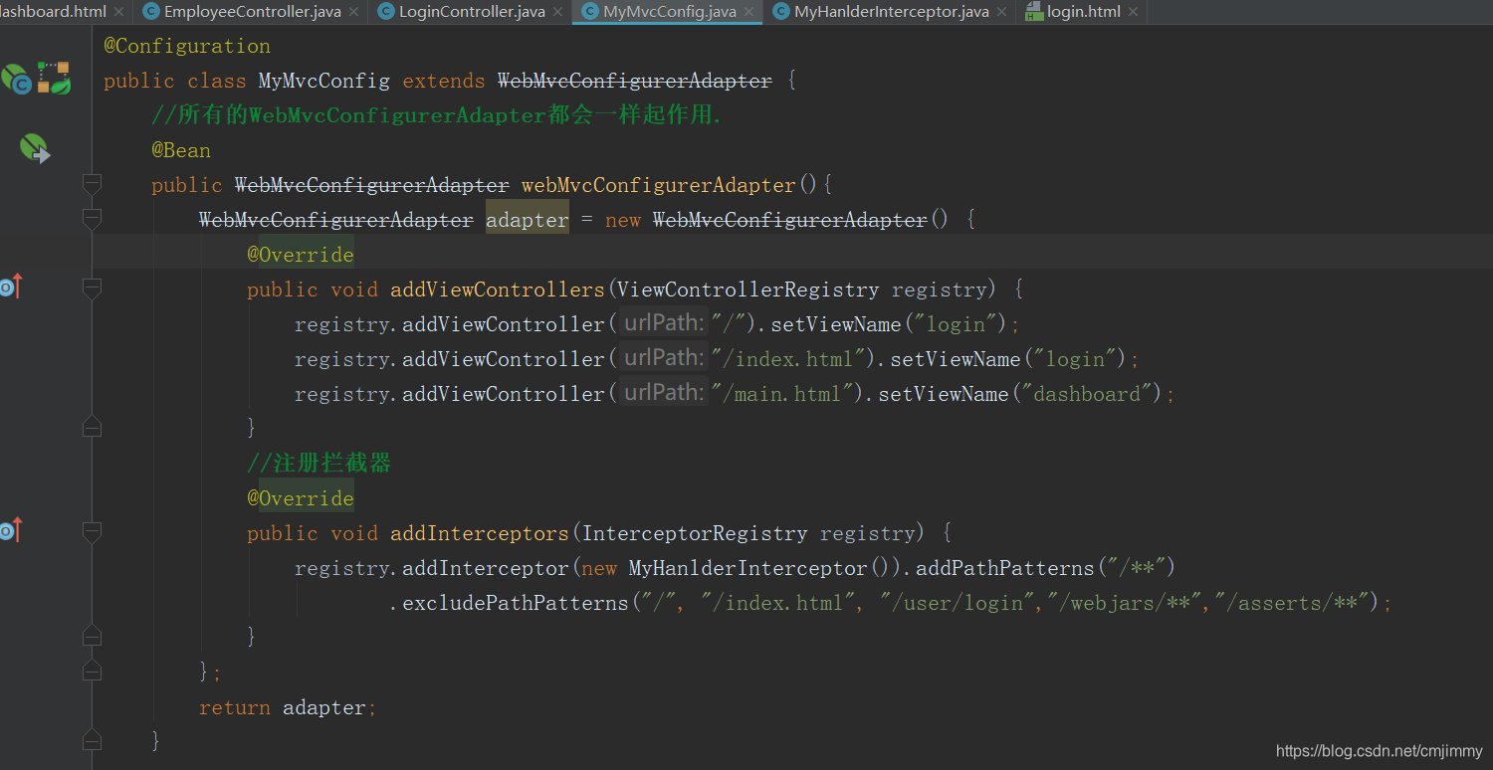The height and width of the screenshot is (770, 1493).
Task: Click the fold end marker on the "};" line
Action: point(93,671)
